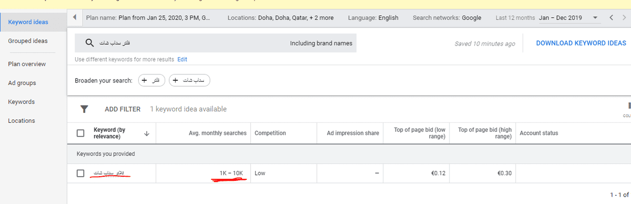
Task: Click the Search networks: Google setting
Action: coord(447,17)
